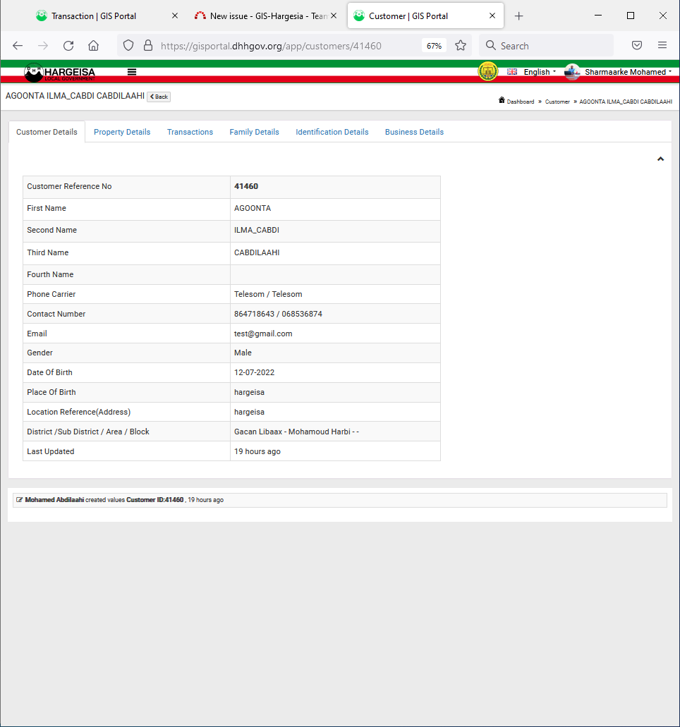Toggle the sidebar hamburger menu

(132, 72)
